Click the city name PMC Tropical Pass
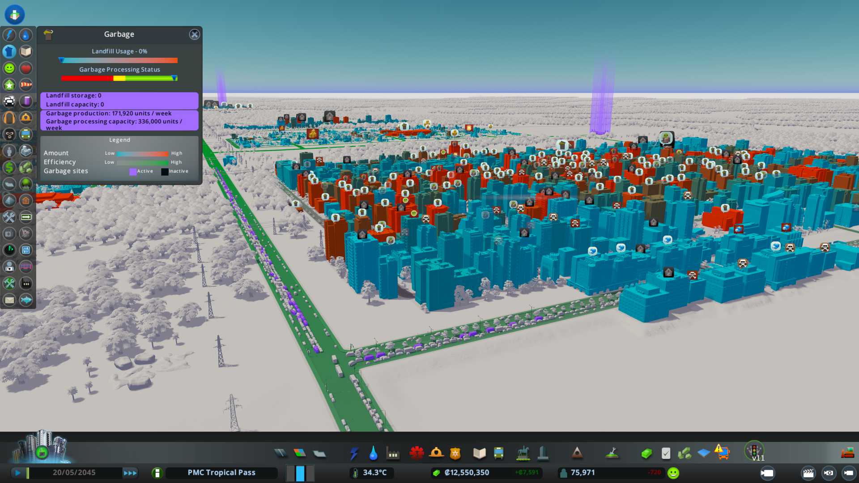 pyautogui.click(x=221, y=473)
